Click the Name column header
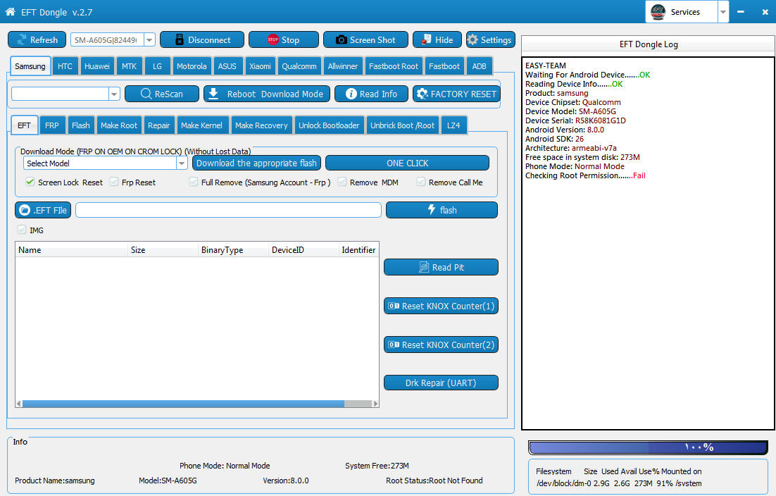776x496 pixels. pyautogui.click(x=72, y=250)
